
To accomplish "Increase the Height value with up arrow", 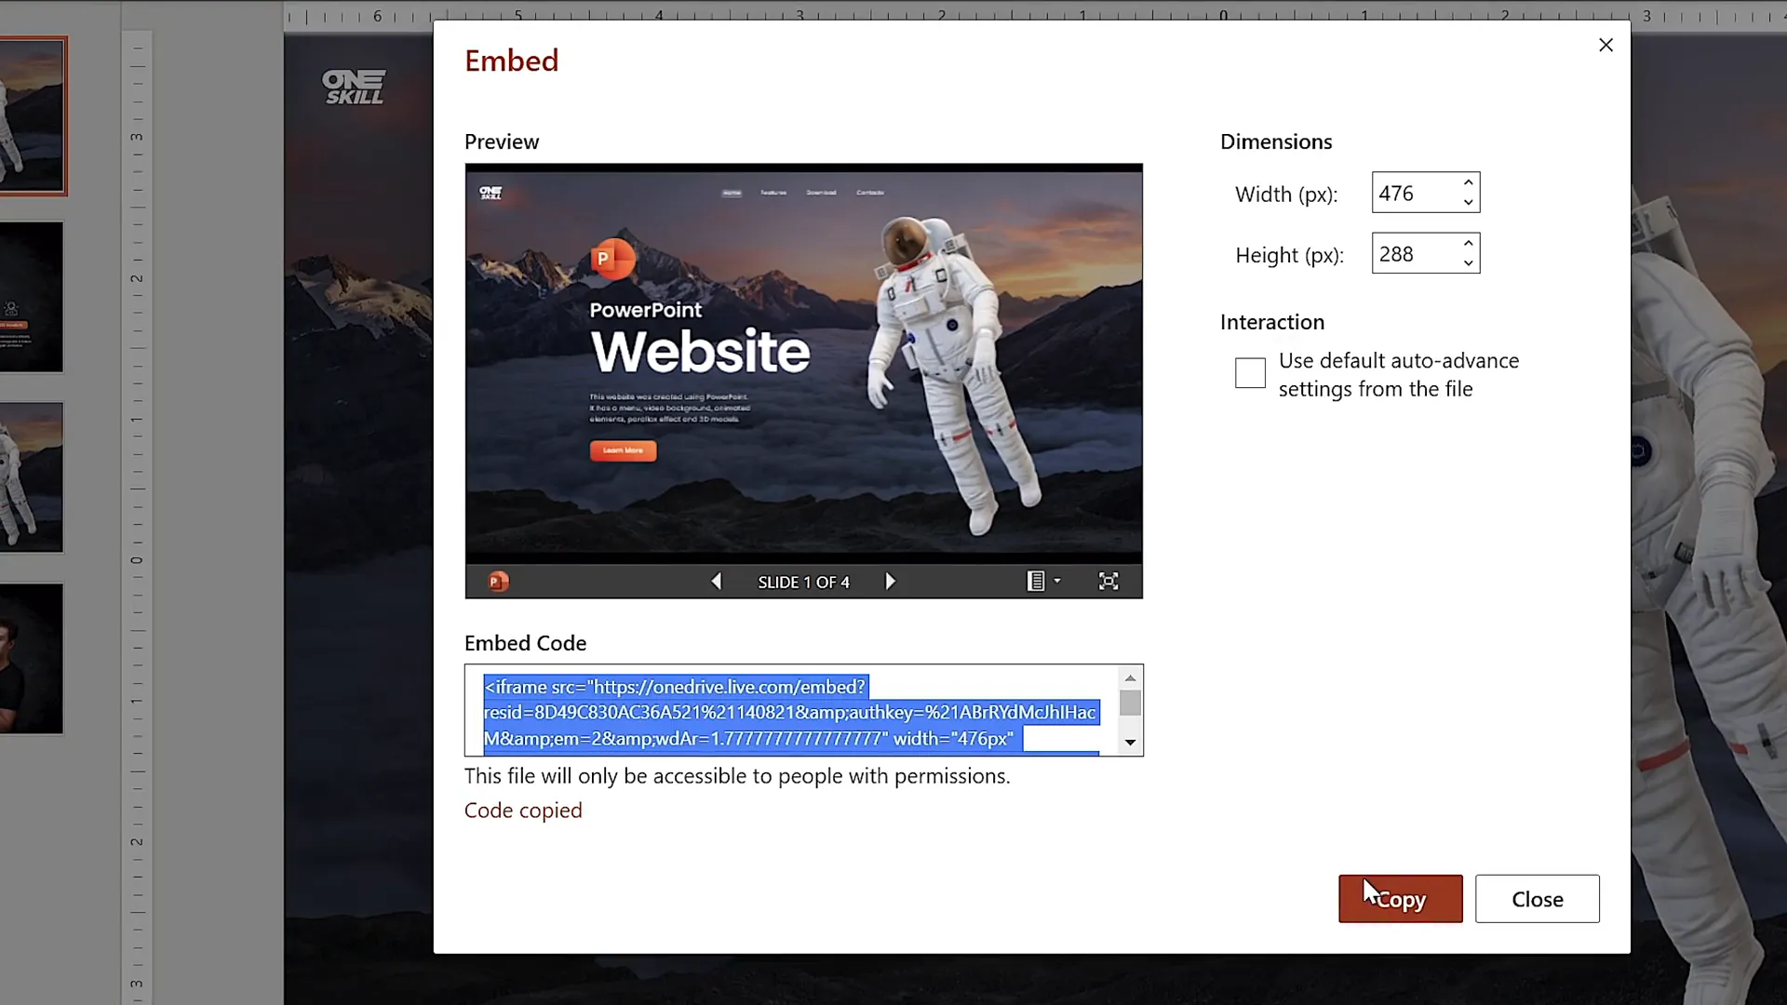I will click(x=1468, y=243).
